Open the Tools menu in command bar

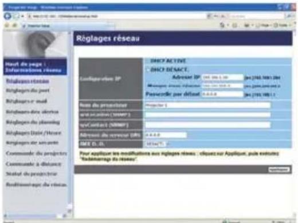coord(283,25)
